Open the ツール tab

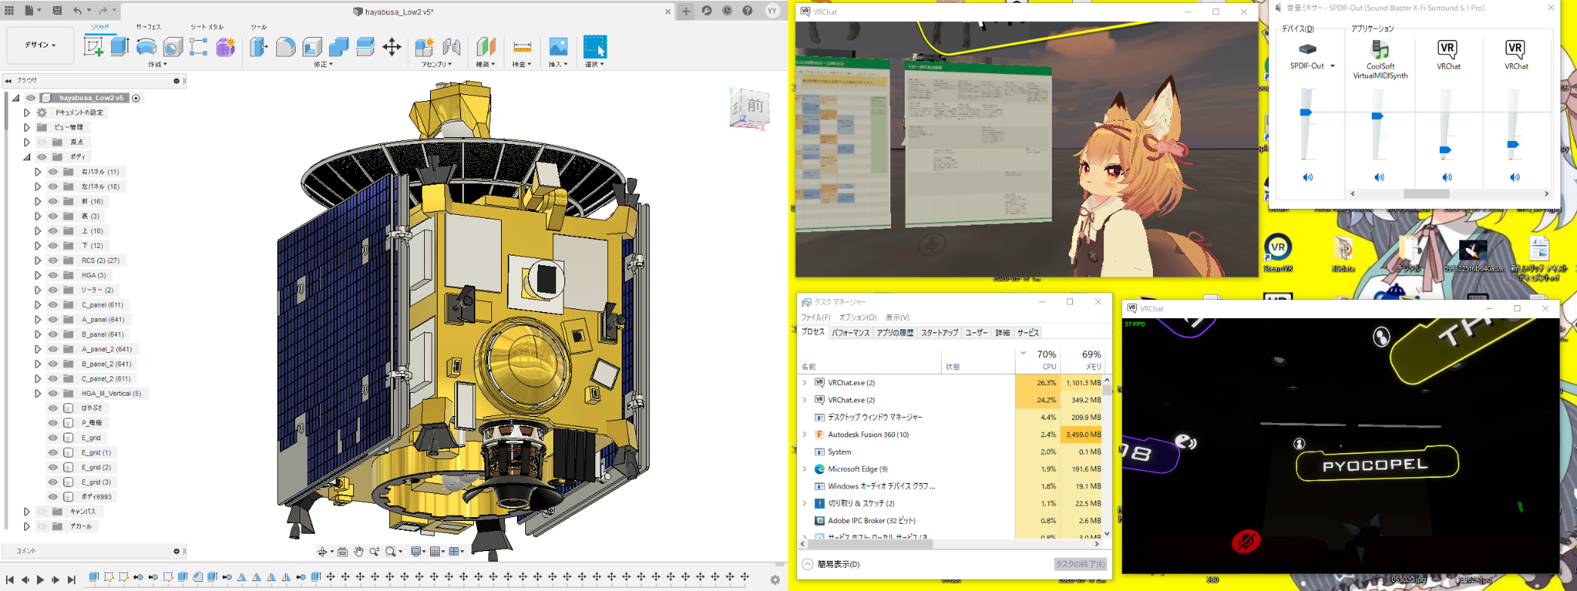click(x=259, y=27)
